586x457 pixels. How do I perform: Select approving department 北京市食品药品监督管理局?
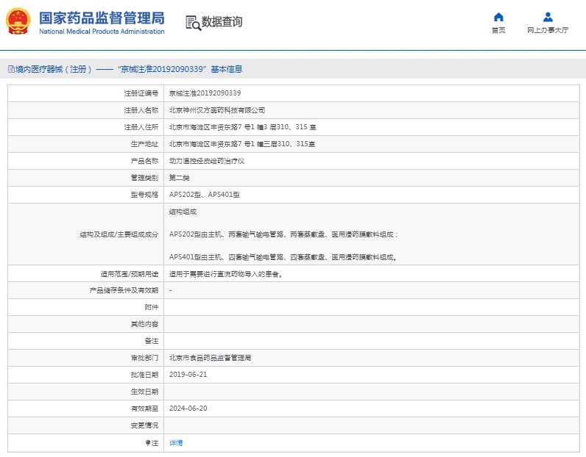(210, 358)
